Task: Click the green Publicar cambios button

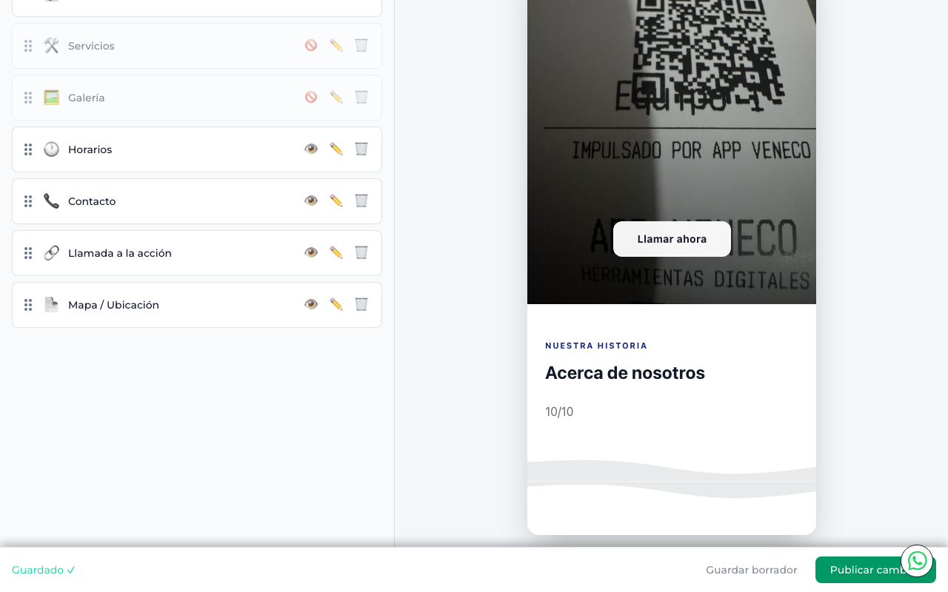Action: click(x=875, y=570)
